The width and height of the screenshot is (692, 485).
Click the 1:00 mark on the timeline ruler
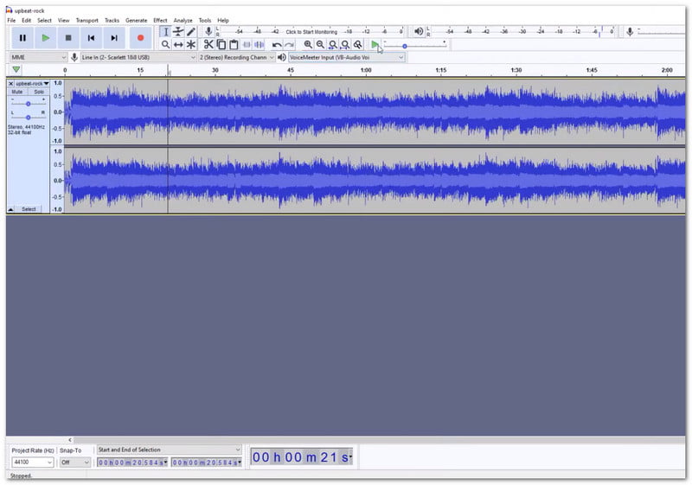[366, 70]
